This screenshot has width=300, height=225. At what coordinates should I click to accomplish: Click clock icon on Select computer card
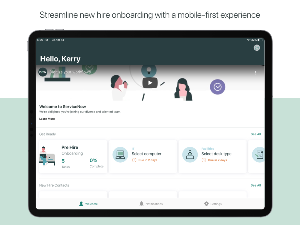(x=134, y=160)
